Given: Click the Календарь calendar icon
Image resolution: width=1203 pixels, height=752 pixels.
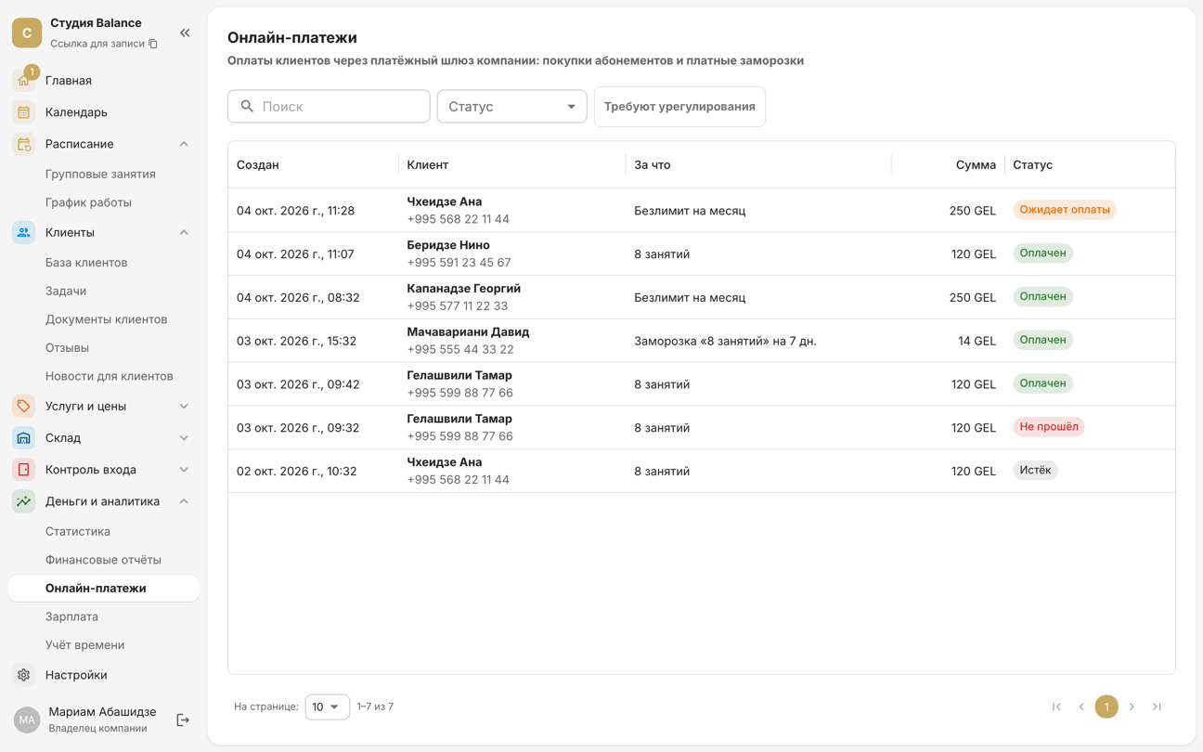Looking at the screenshot, I should click(x=24, y=112).
